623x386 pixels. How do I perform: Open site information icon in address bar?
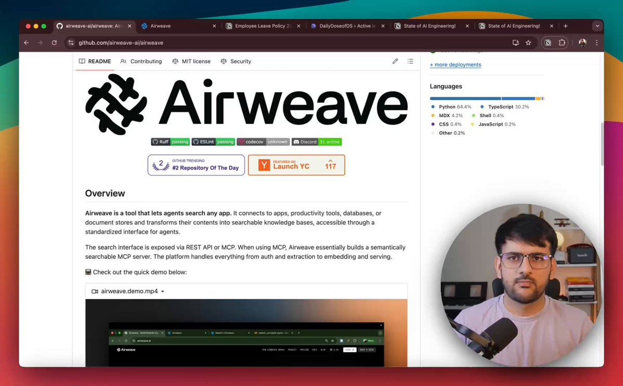coord(71,42)
